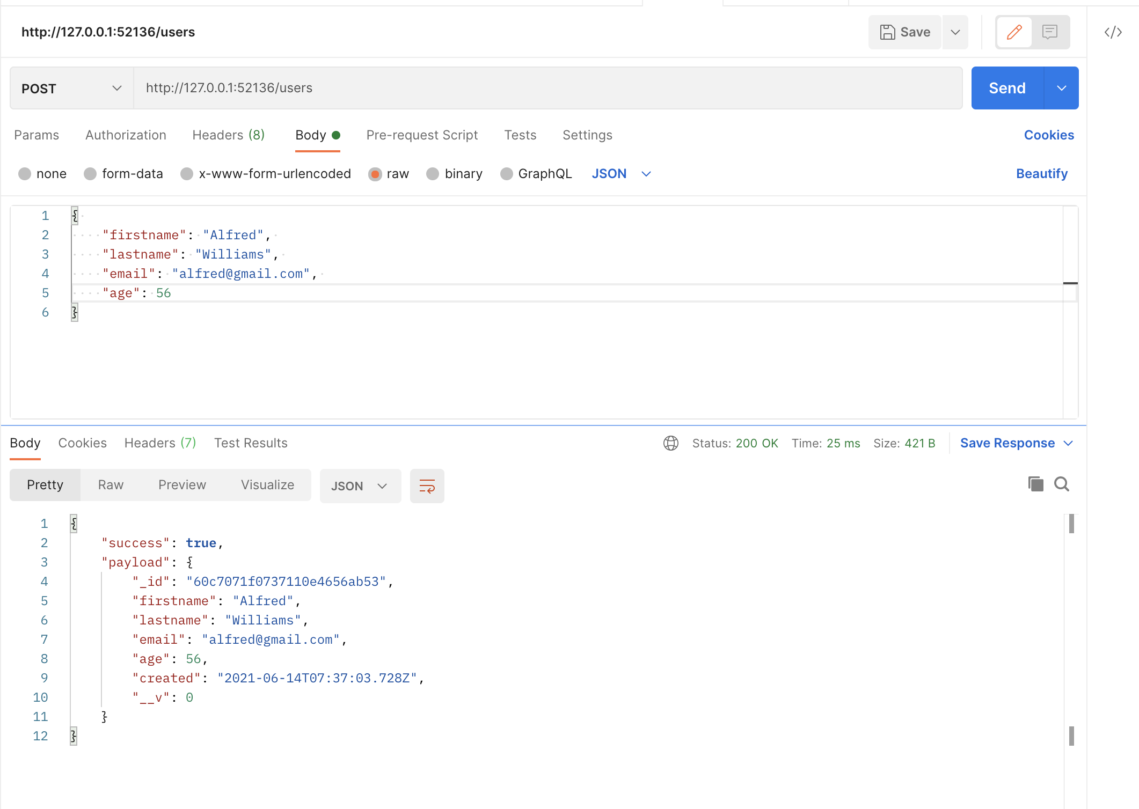Viewport: 1139px width, 809px height.
Task: Select the raw body type
Action: coord(389,174)
